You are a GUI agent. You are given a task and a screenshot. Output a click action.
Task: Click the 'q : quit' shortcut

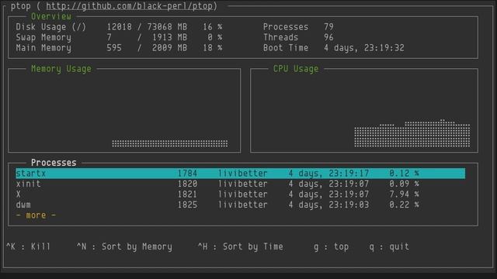389,246
